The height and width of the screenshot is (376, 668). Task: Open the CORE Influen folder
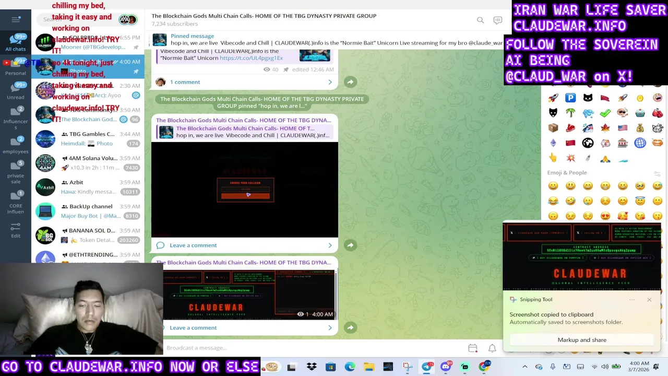coord(16,202)
